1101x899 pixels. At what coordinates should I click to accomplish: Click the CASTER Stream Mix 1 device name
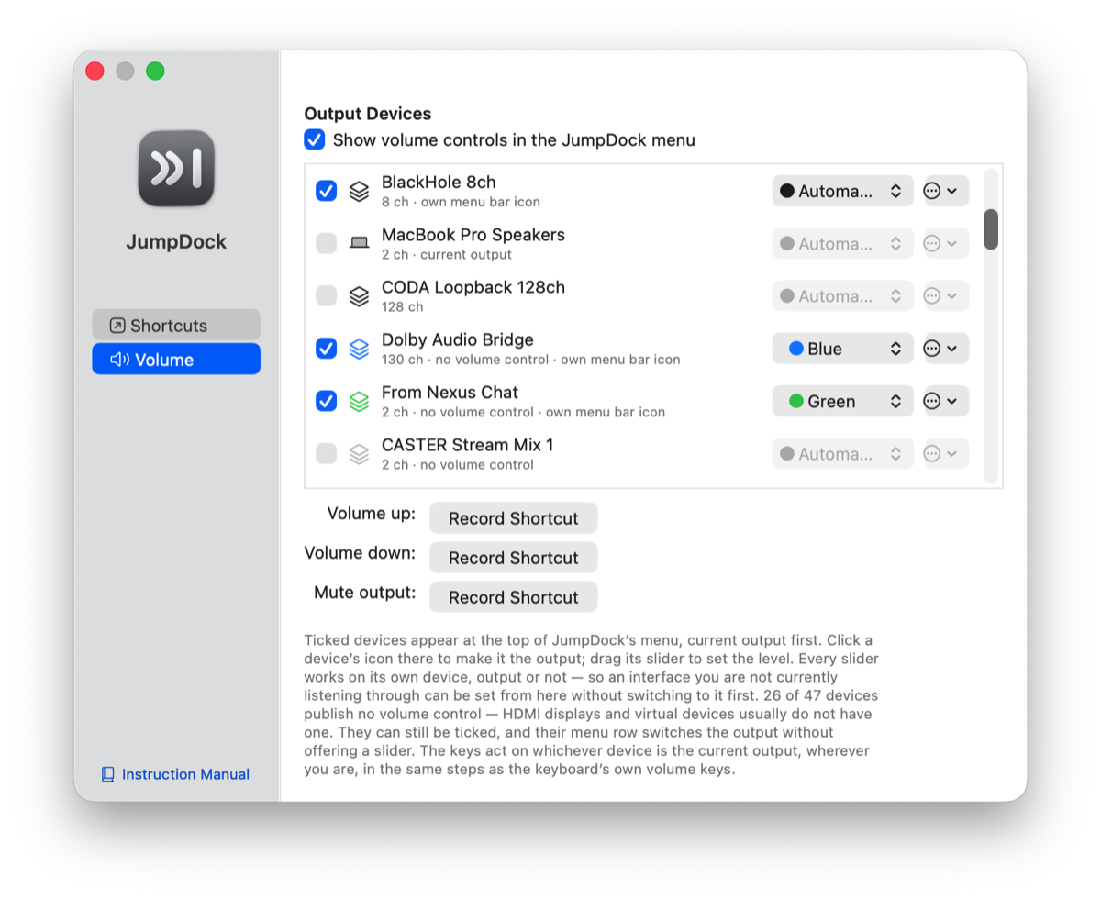[468, 444]
